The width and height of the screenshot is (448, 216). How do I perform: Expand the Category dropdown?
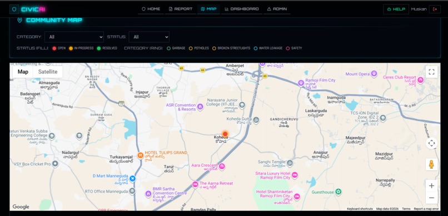[x=74, y=37]
